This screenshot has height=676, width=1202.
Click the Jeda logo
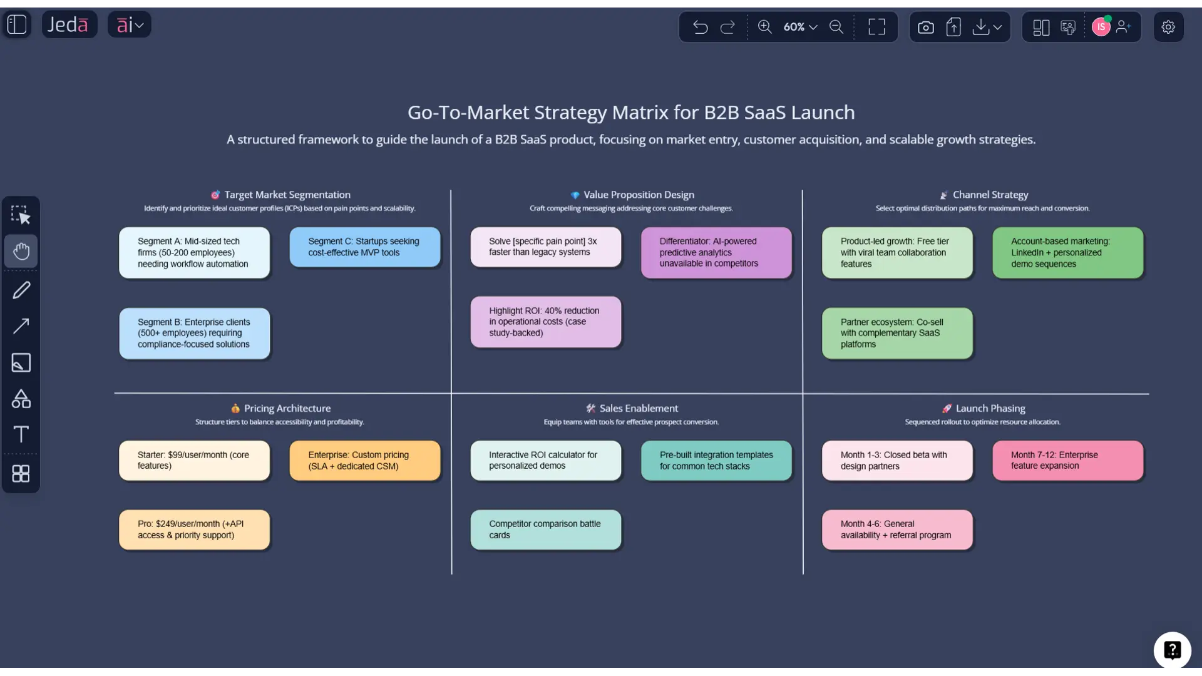point(69,24)
